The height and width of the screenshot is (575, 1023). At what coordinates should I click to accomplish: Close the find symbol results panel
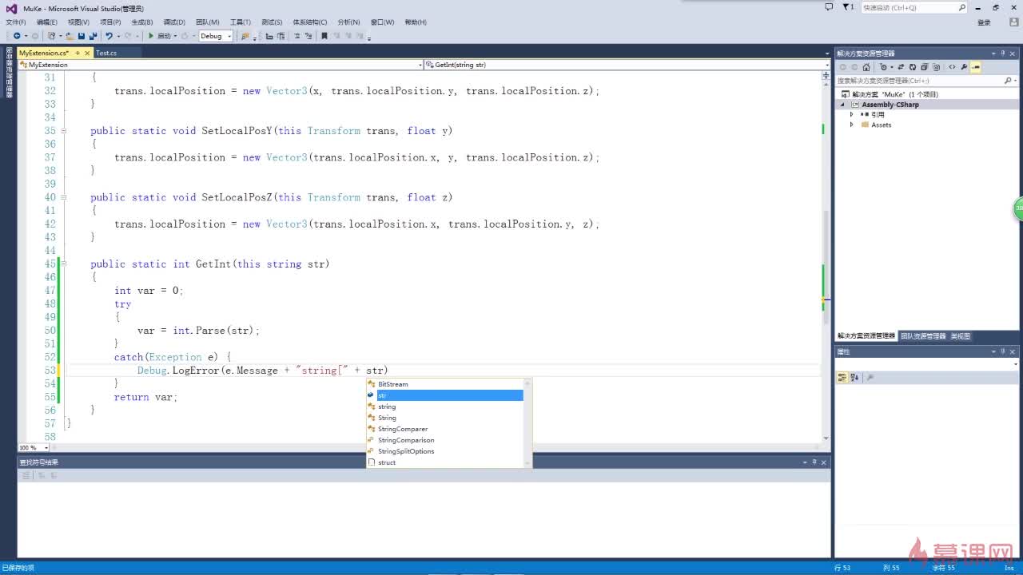824,462
